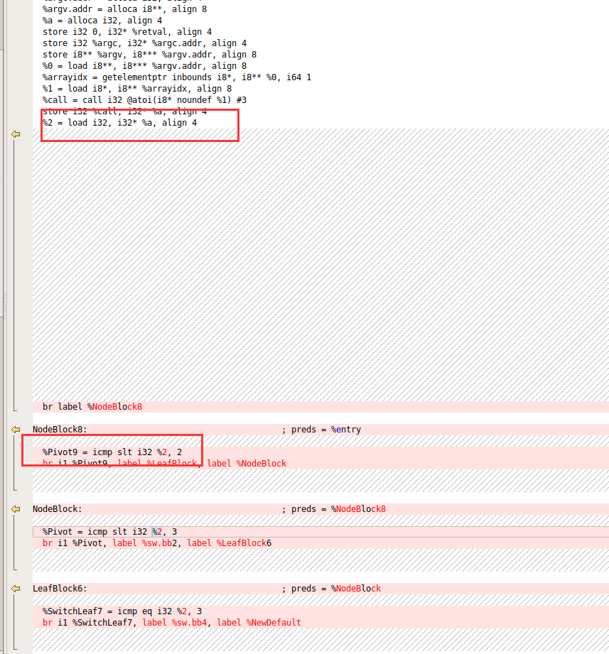
Task: Click the line storing %argv into %argv.addr
Action: click(x=149, y=55)
